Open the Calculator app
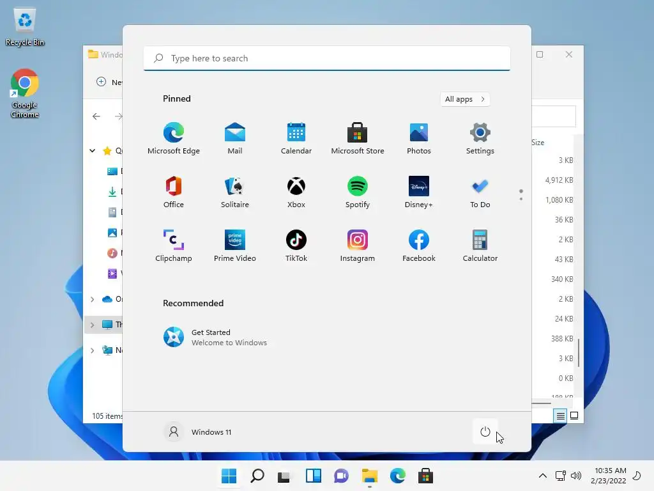Viewport: 654px width, 491px height. (480, 246)
